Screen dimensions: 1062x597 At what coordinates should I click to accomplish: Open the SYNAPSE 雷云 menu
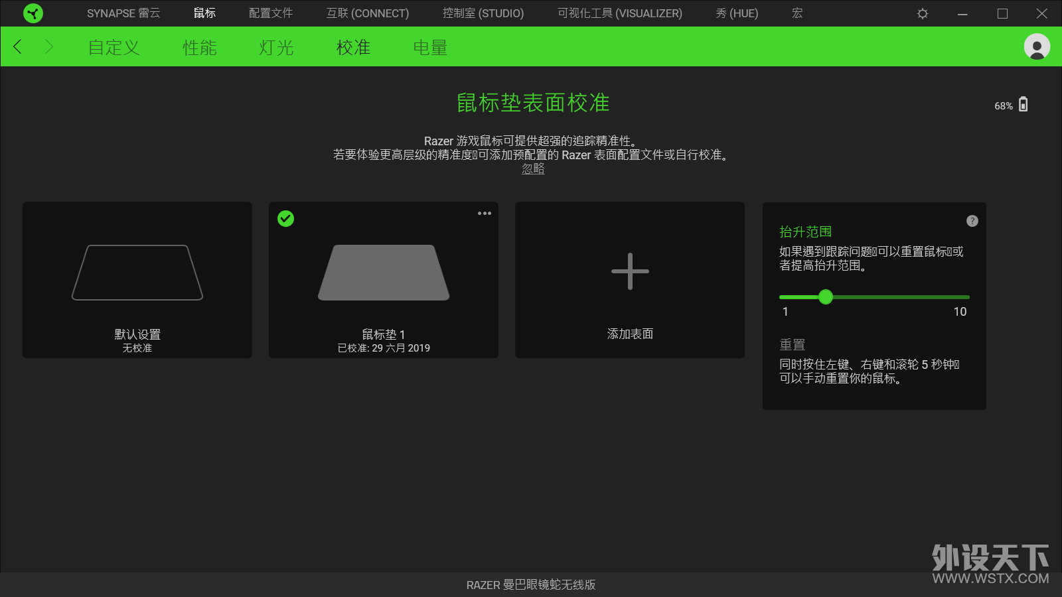[x=123, y=13]
